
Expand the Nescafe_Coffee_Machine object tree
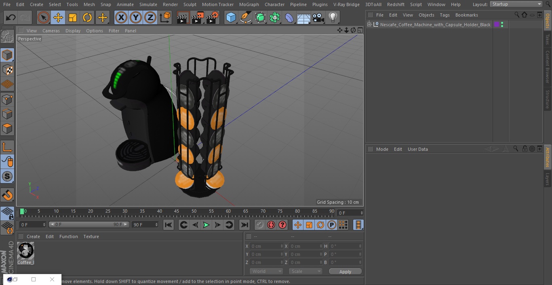369,25
